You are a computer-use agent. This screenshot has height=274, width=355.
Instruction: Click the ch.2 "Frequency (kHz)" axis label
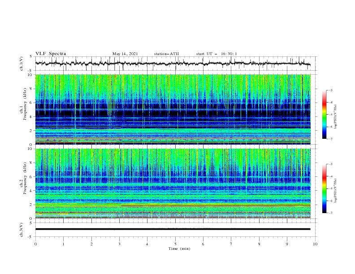point(24,178)
